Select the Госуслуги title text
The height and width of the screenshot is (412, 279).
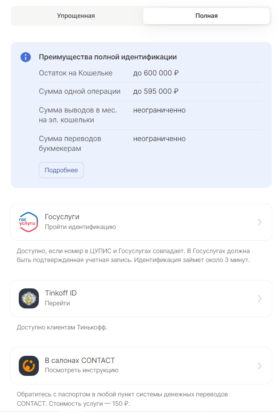click(62, 217)
